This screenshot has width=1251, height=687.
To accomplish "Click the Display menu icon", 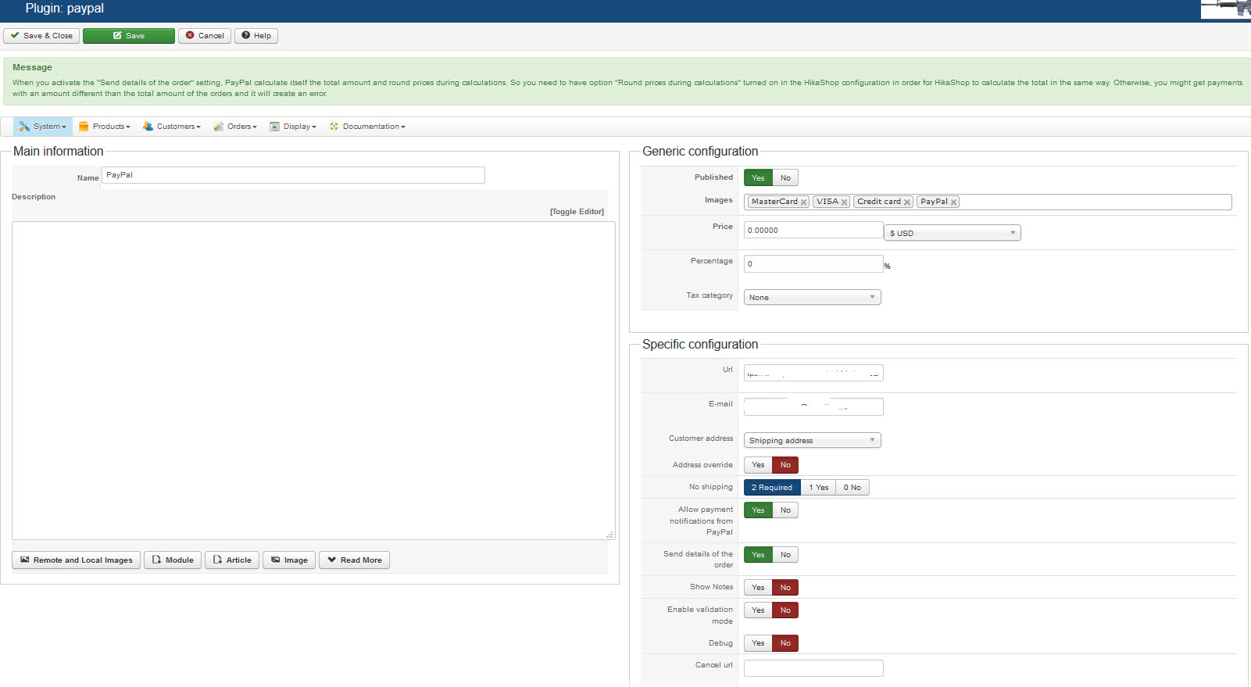I will (x=275, y=127).
